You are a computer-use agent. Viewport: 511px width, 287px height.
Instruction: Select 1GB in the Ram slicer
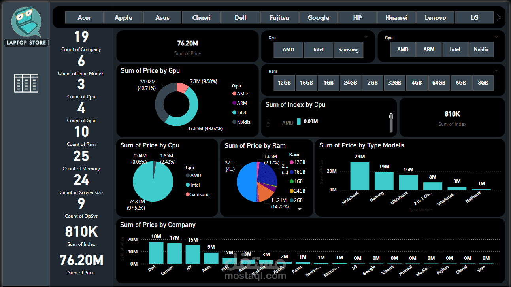click(x=328, y=83)
